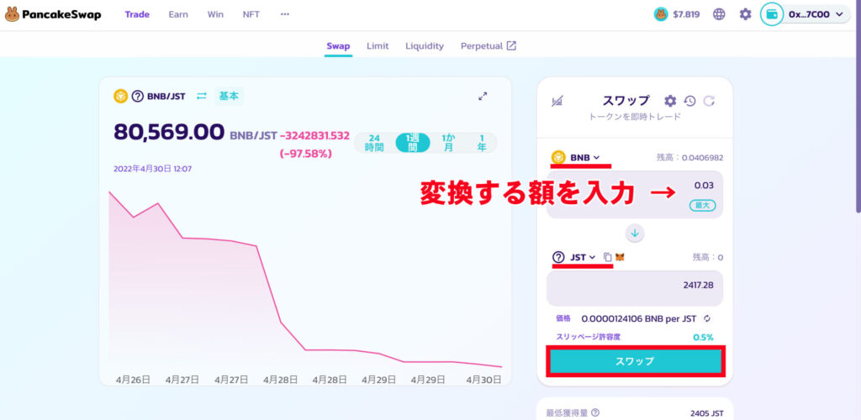
Task: Click the 0.0000124106 BNB per JST price
Action: [639, 318]
